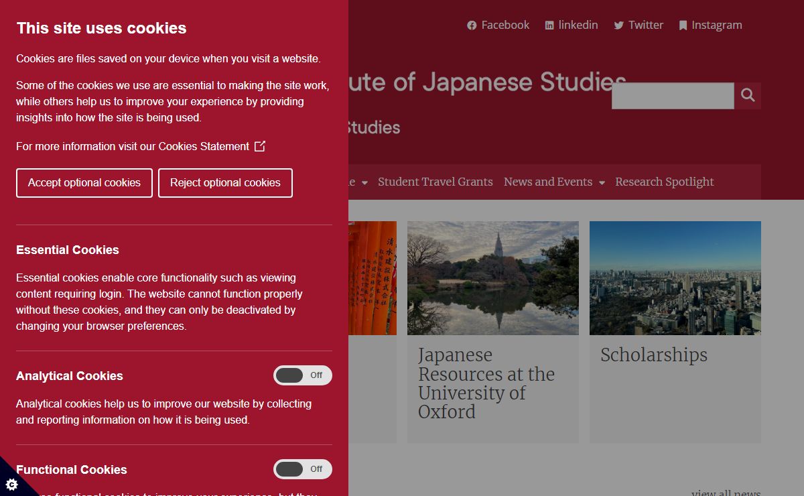Viewport: 804px width, 496px height.
Task: Open the Cookies Statement link
Action: click(204, 146)
